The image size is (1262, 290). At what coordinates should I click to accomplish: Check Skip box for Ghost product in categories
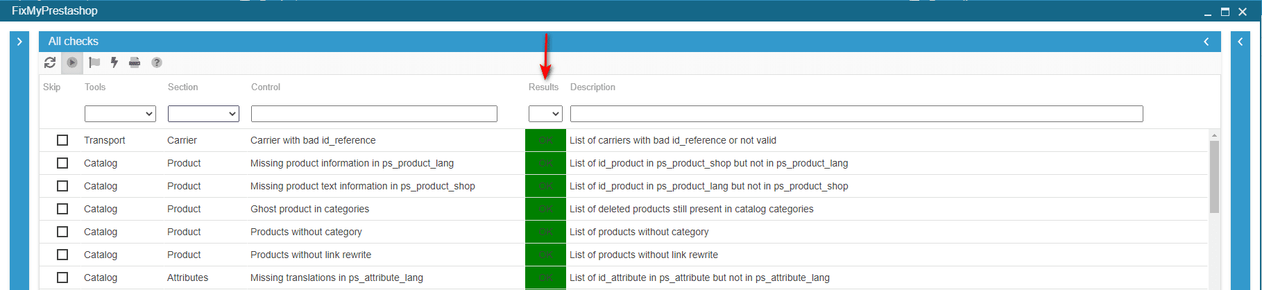point(62,209)
